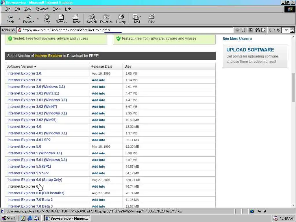Click the 10:48 AM taskbar clock

(286, 219)
